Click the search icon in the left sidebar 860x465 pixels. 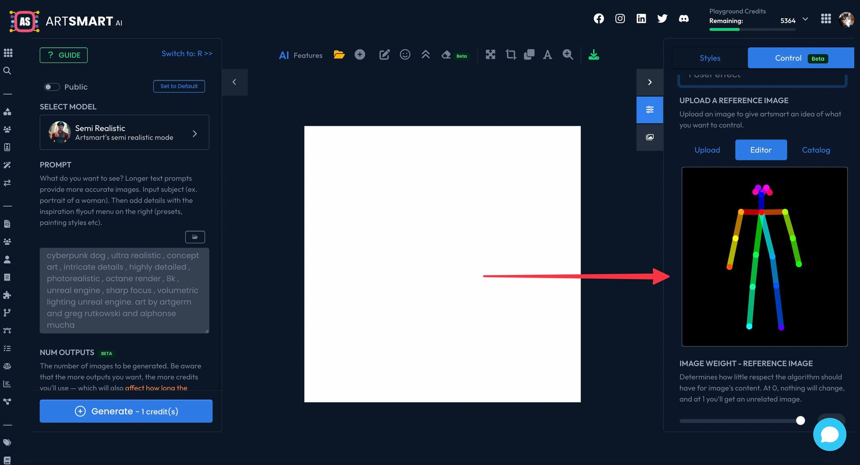point(7,70)
